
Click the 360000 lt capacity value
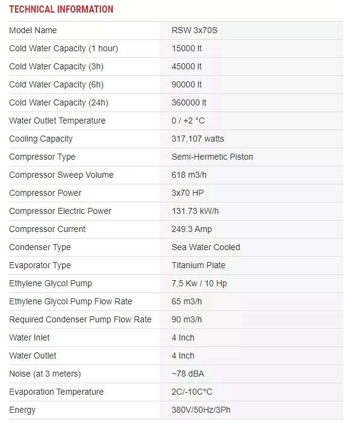coord(189,102)
